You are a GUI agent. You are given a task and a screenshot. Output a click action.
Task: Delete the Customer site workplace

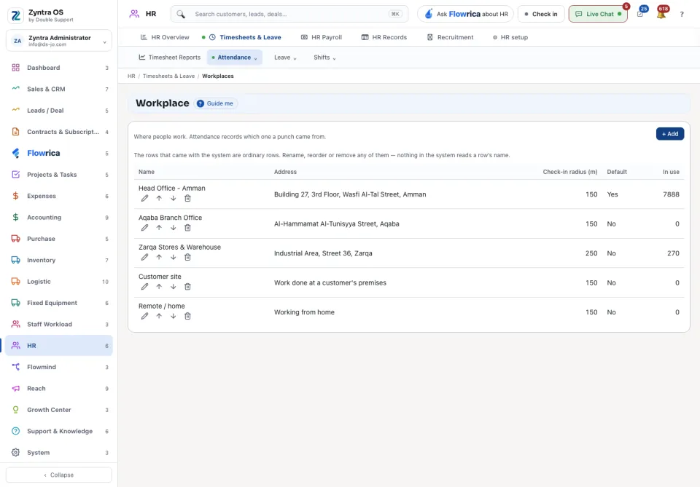[x=187, y=287]
